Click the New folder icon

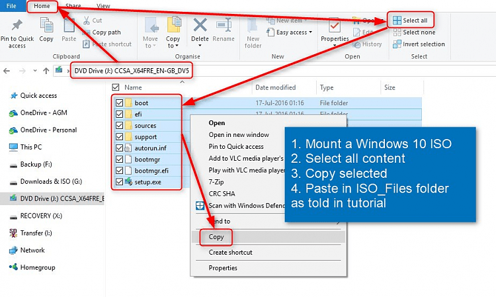253,25
